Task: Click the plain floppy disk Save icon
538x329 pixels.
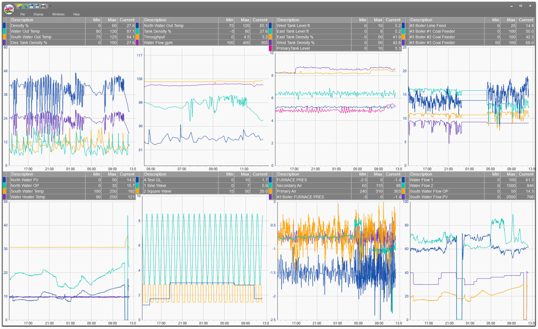Action: coord(31,6)
